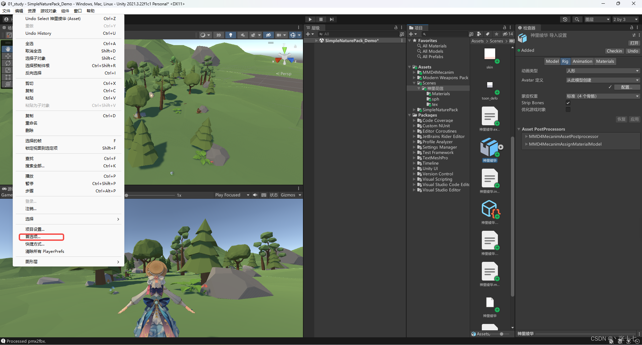The height and width of the screenshot is (345, 642).
Task: Select 项目设置... (Project Settings) menu item
Action: [69, 229]
